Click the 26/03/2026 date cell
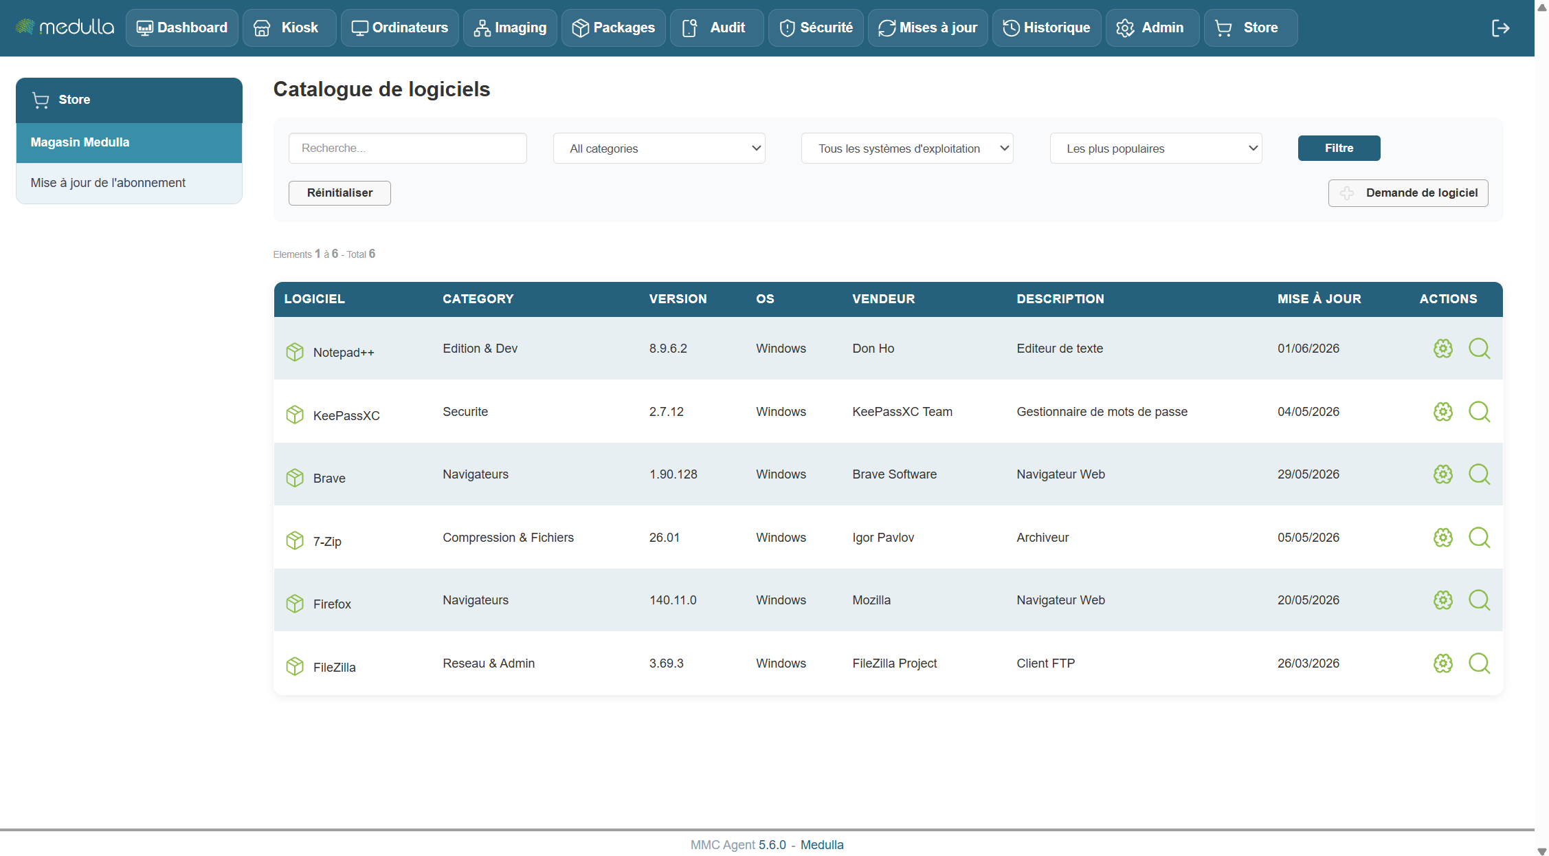 tap(1308, 663)
